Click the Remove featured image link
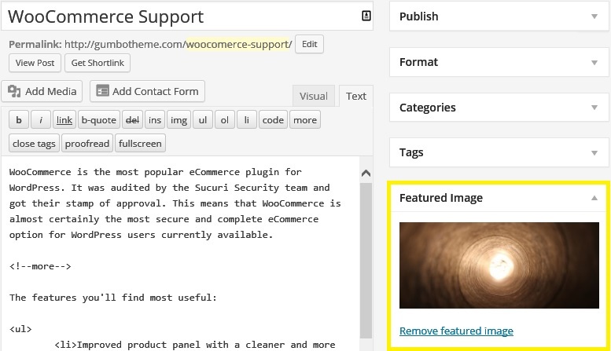 [x=456, y=331]
